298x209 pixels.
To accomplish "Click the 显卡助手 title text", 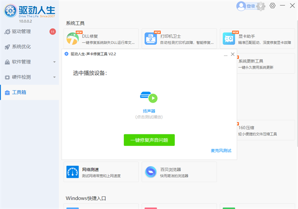I will tap(247, 36).
